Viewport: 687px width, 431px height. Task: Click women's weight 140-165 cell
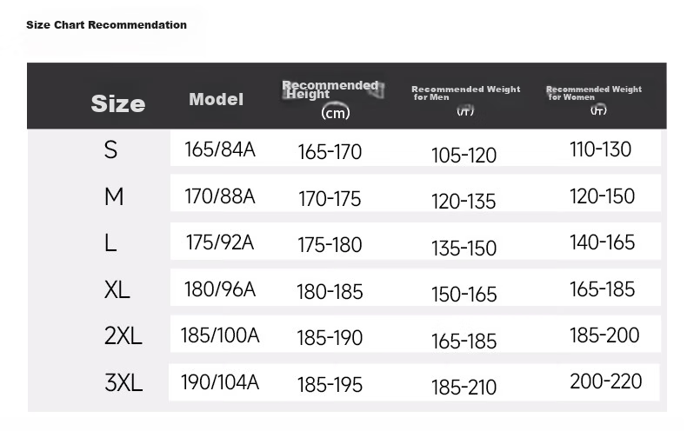602,242
